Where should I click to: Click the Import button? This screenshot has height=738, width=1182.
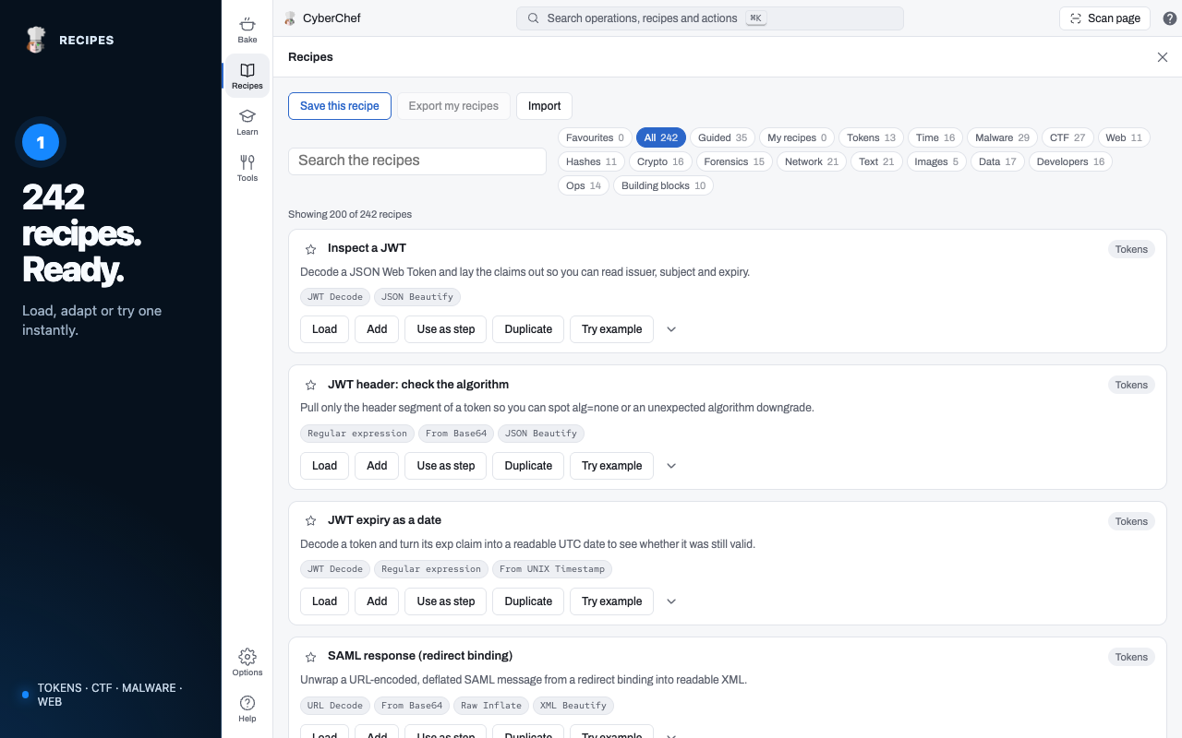(545, 106)
